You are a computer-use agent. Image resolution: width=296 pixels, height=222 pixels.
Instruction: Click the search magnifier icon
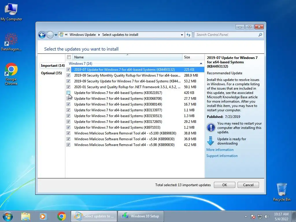click(x=260, y=35)
